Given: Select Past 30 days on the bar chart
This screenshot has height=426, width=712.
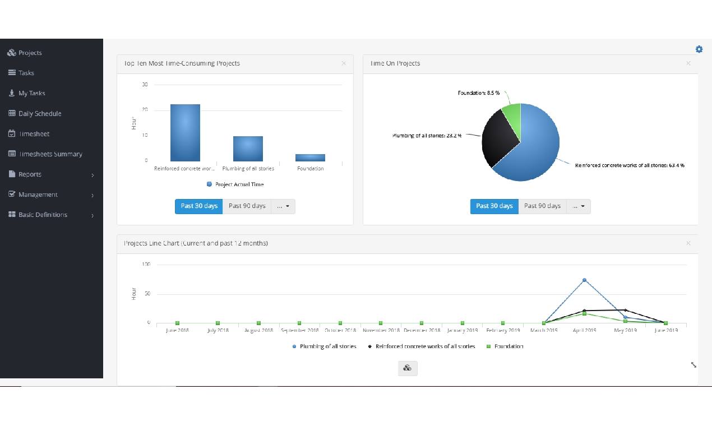Looking at the screenshot, I should (x=198, y=206).
